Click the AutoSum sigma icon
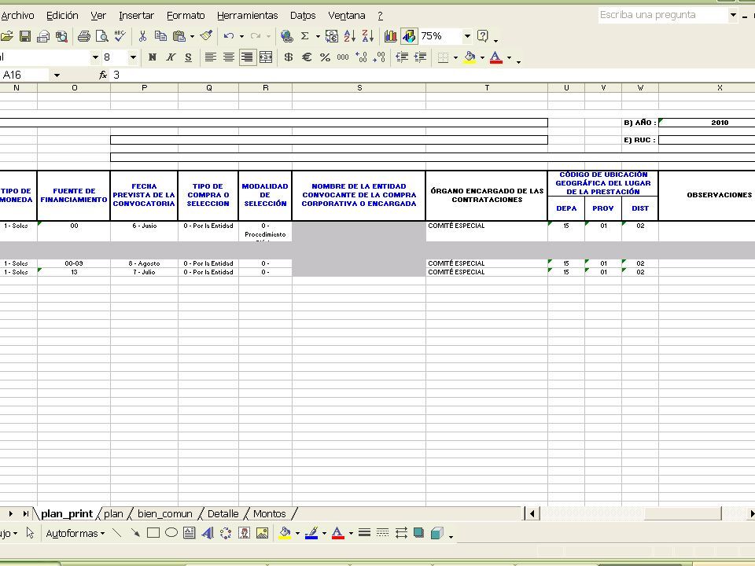The image size is (755, 566). pyautogui.click(x=305, y=36)
